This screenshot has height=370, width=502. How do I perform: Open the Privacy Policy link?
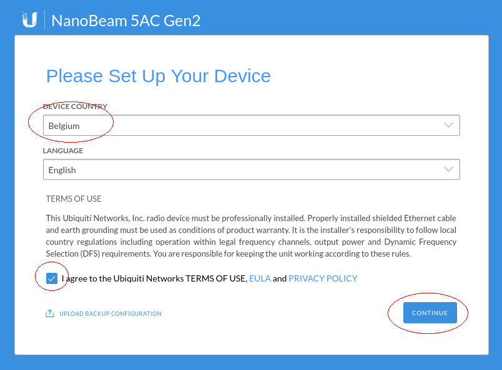click(323, 278)
